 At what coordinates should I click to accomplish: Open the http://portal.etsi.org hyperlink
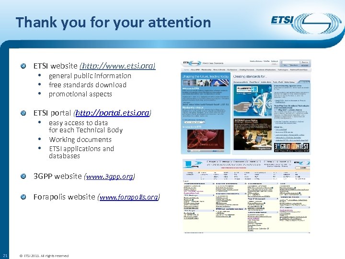(113, 113)
